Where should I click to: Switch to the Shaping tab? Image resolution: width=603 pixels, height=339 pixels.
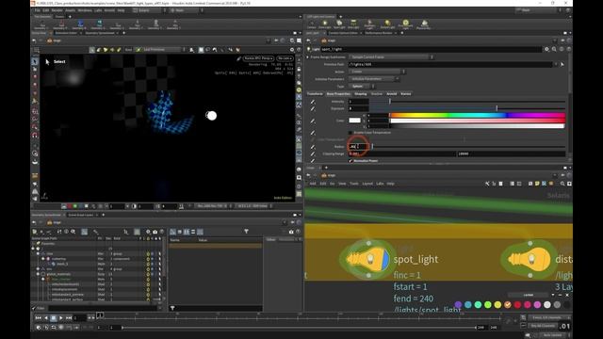click(x=360, y=94)
